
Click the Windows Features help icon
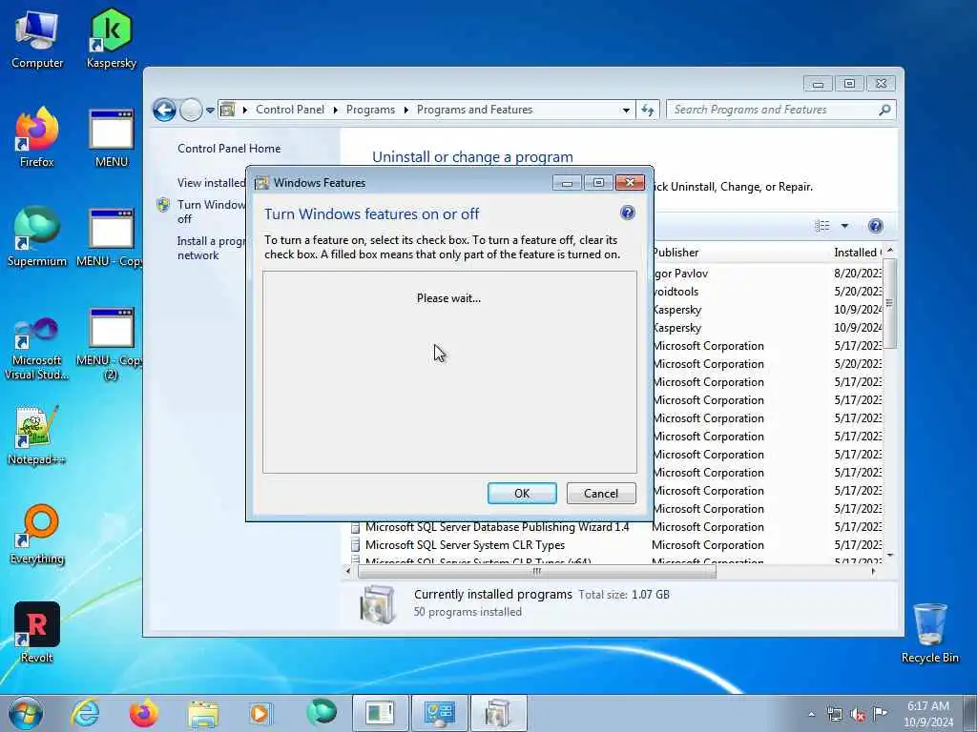(x=628, y=213)
